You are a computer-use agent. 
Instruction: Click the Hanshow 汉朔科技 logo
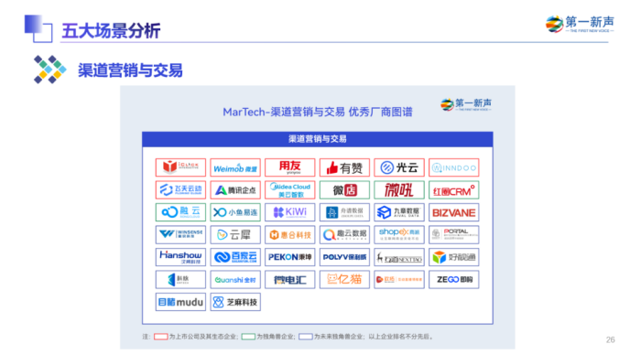point(180,257)
